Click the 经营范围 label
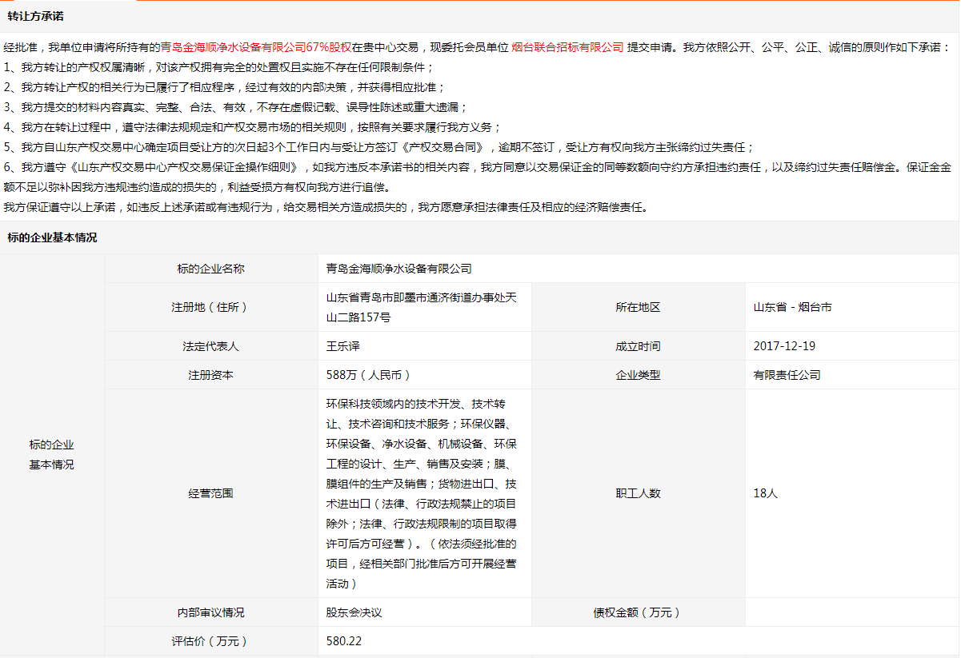Image resolution: width=961 pixels, height=658 pixels. click(x=211, y=493)
